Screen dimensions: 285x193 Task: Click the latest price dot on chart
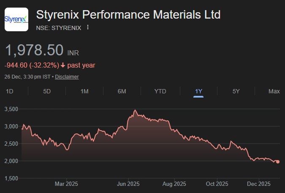click(277, 161)
